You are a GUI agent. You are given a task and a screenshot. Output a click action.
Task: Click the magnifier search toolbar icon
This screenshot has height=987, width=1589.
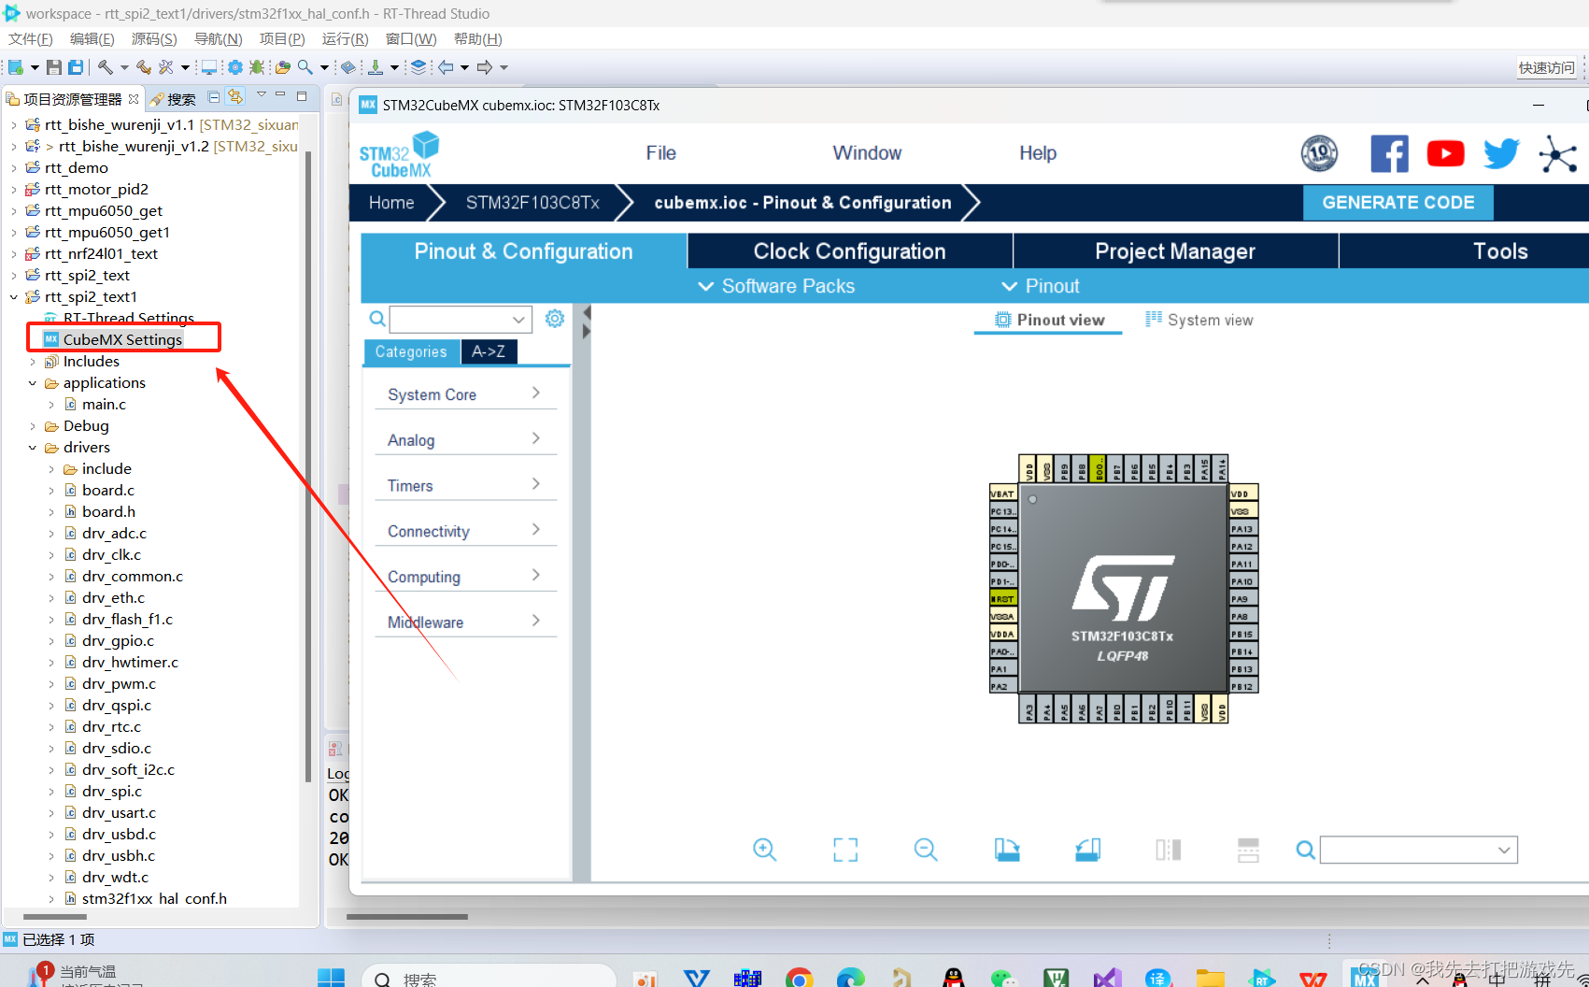pyautogui.click(x=305, y=67)
